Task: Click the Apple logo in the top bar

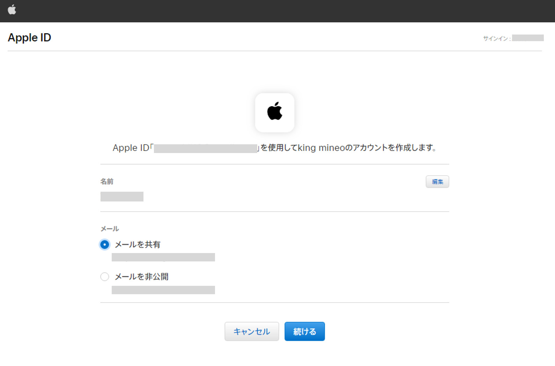Action: click(x=12, y=10)
